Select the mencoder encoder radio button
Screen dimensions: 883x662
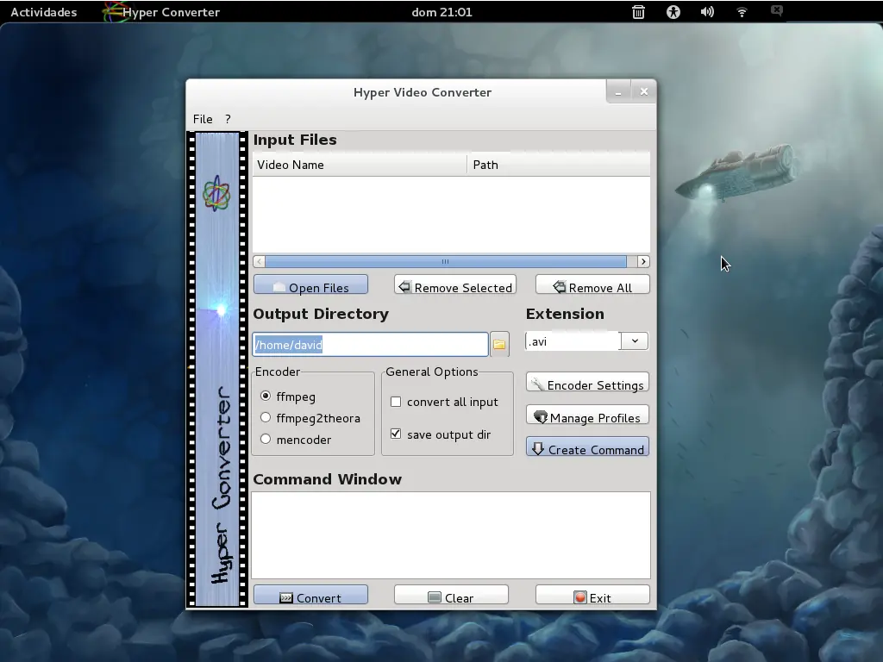coord(266,440)
